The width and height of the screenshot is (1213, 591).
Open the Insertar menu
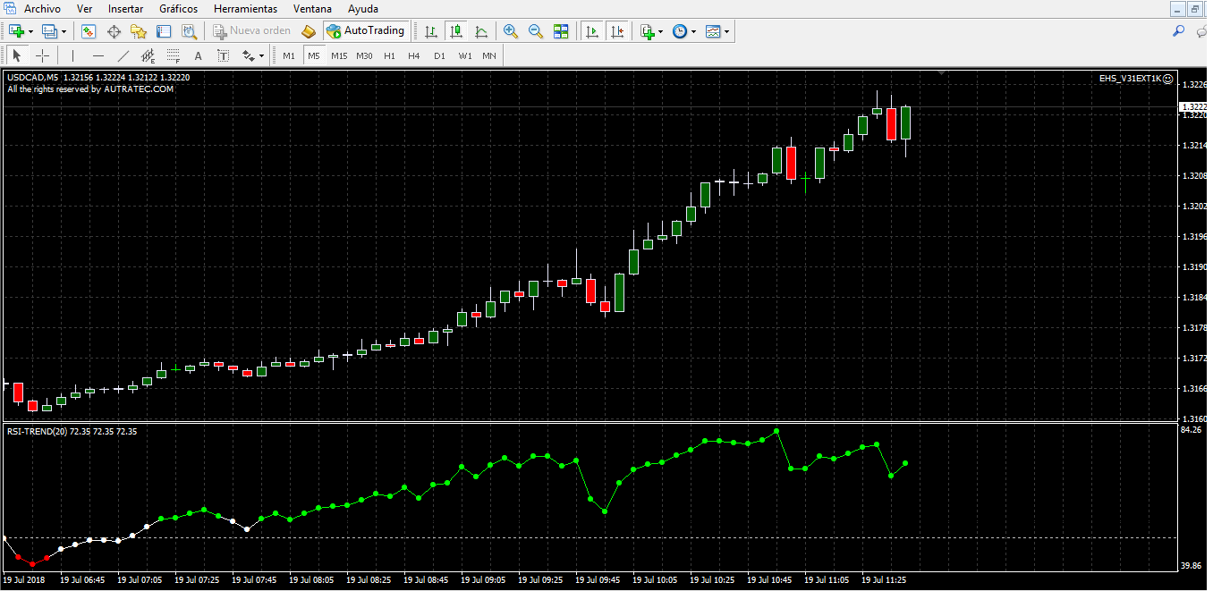tap(125, 9)
